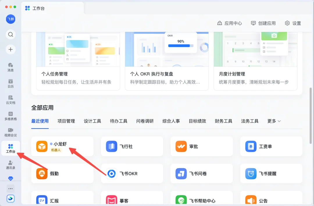
Task: Open 公告 announcement app
Action: click(x=271, y=198)
